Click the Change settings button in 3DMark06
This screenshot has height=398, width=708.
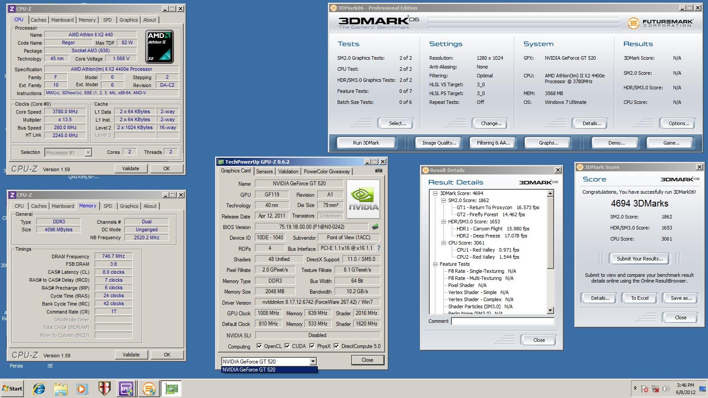(x=491, y=123)
